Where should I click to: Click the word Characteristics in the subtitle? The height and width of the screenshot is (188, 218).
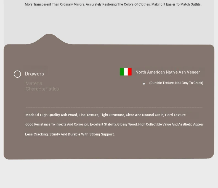42,89
